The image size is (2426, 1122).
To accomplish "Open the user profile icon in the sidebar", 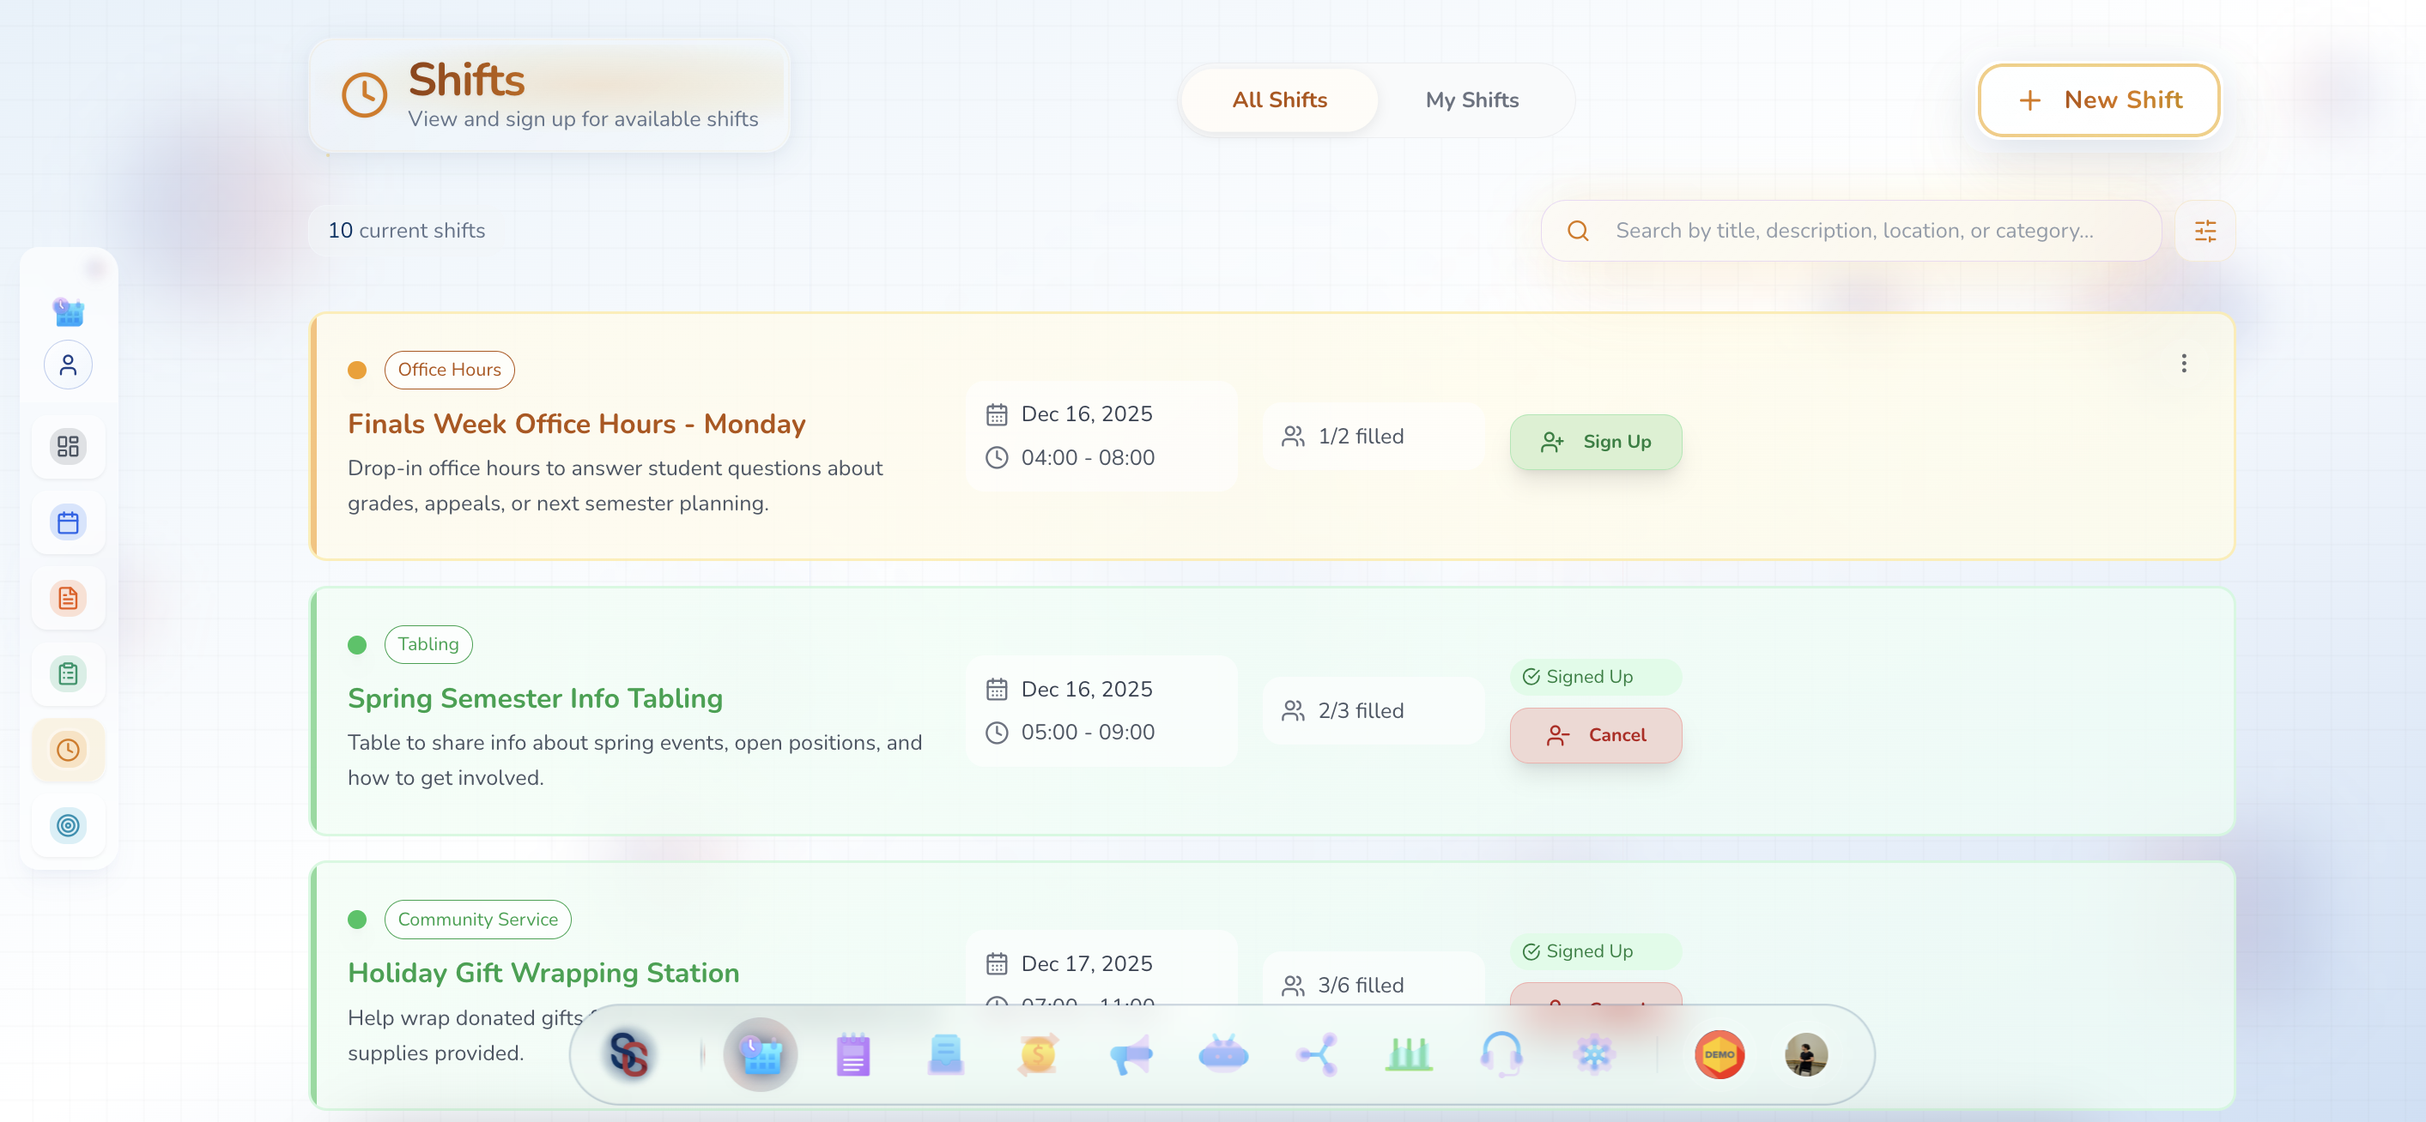I will [x=68, y=365].
